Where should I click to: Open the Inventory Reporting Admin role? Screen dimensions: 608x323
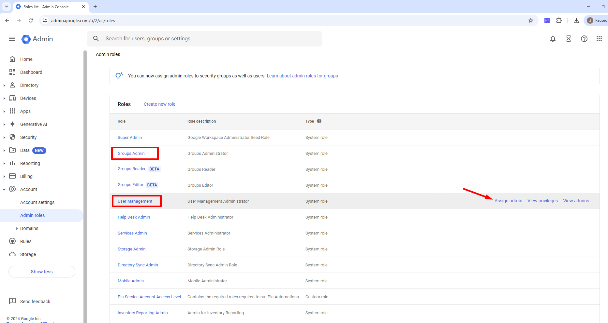coord(142,313)
